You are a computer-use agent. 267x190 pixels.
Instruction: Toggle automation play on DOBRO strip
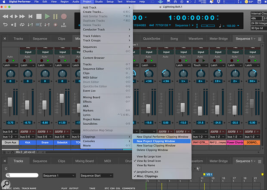255,61
